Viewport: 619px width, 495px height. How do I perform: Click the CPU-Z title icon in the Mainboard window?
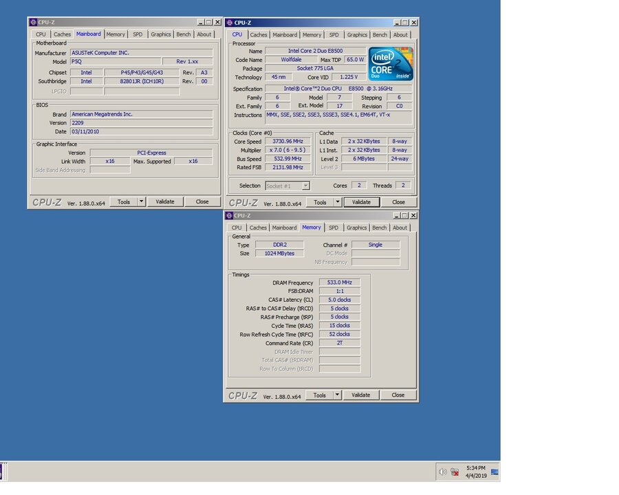(33, 22)
